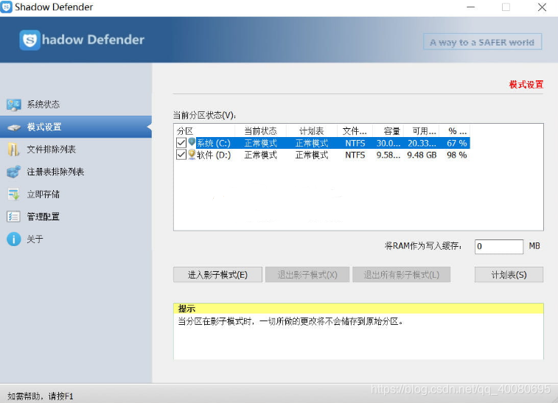The width and height of the screenshot is (558, 403).
Task: Click the 立即存储 save icon
Action: click(x=14, y=195)
